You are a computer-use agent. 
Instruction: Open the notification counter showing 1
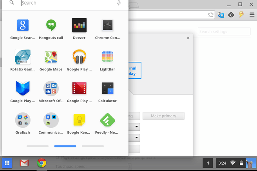click(x=208, y=163)
